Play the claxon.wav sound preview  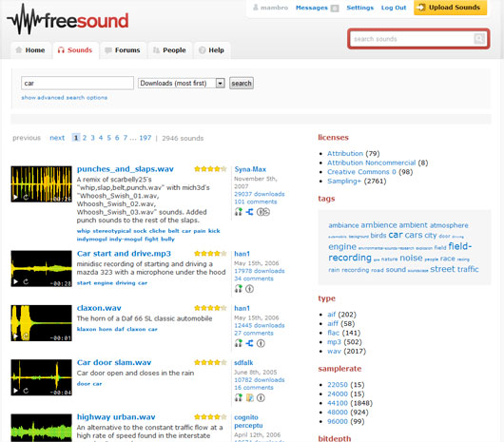[x=15, y=336]
